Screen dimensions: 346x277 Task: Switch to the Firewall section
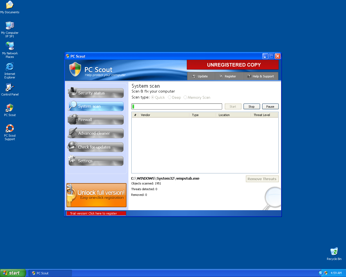tap(96, 120)
